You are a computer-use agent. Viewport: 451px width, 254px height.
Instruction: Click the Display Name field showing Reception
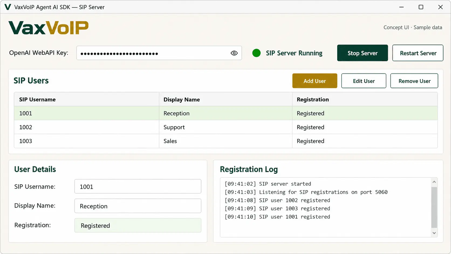(x=138, y=206)
